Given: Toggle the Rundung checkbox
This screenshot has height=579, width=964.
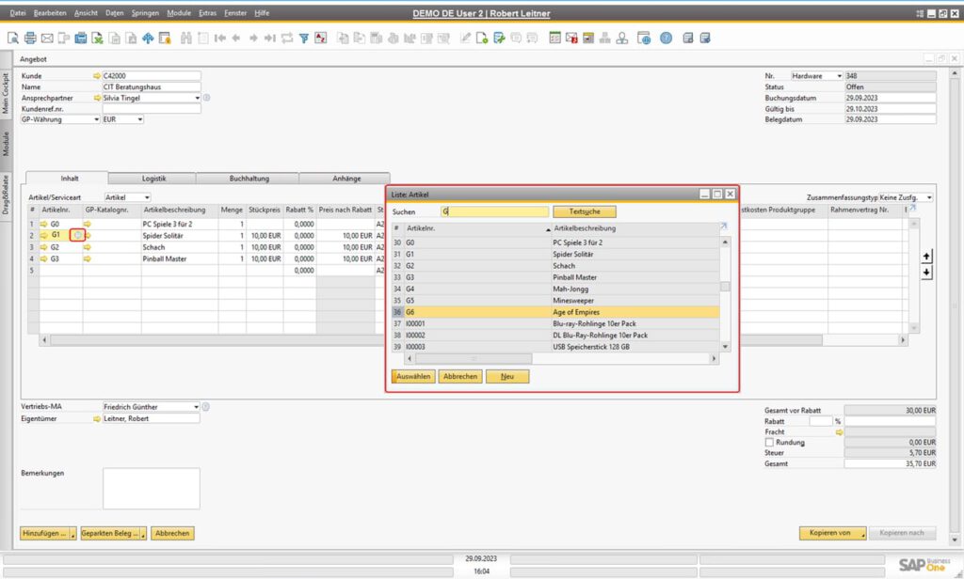Looking at the screenshot, I should click(769, 442).
